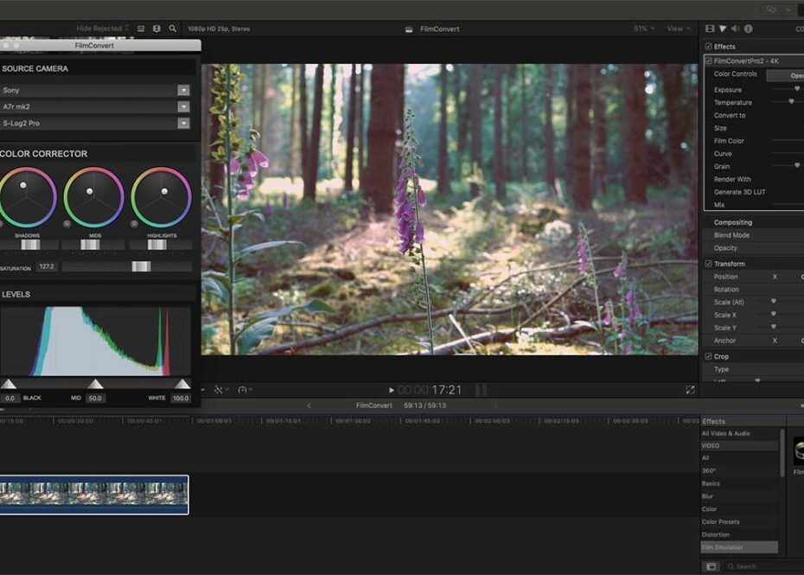Click the Saturation value field 127.2
The height and width of the screenshot is (575, 804).
click(47, 266)
